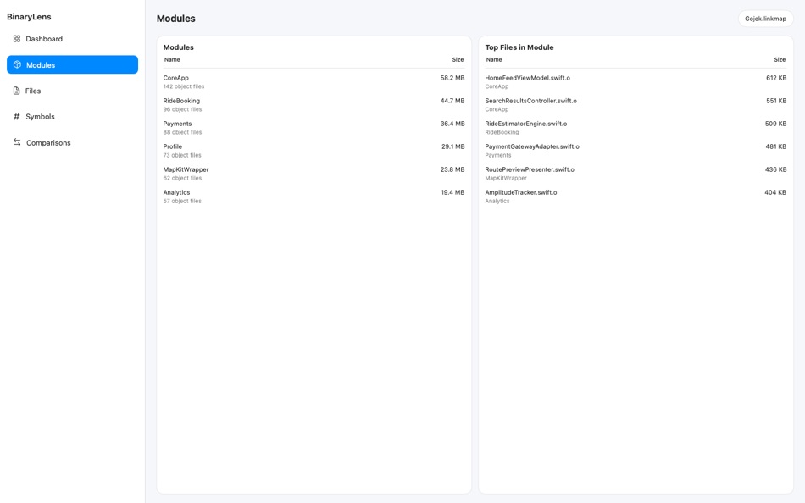805x503 pixels.
Task: Open the Gojek.linkmap selector
Action: pos(765,17)
